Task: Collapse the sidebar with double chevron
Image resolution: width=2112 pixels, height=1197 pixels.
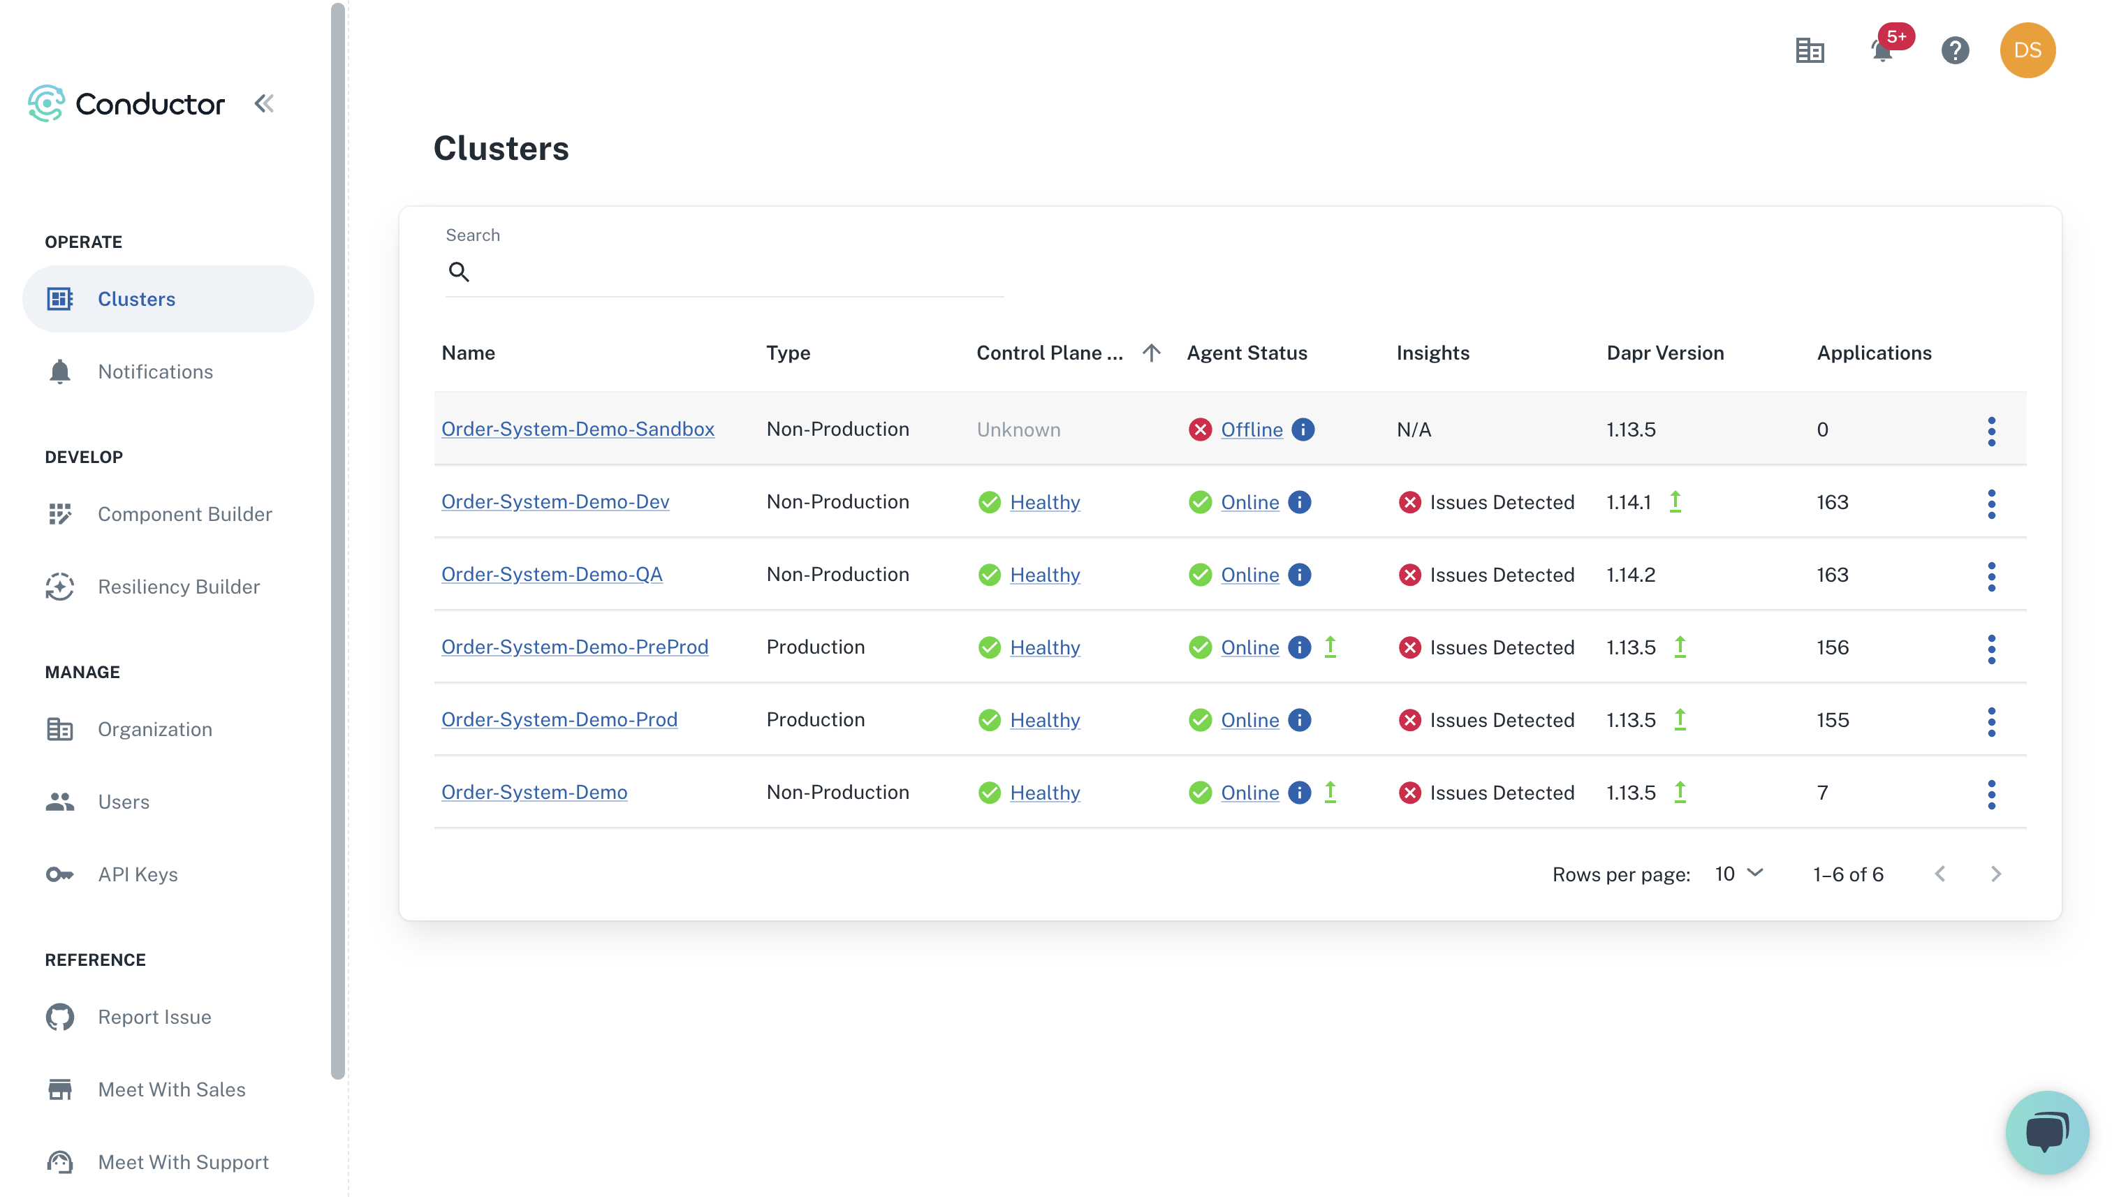Action: tap(264, 103)
